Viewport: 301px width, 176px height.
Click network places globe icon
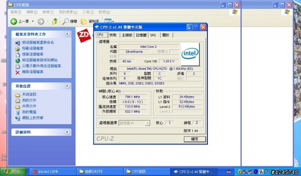coord(18,118)
